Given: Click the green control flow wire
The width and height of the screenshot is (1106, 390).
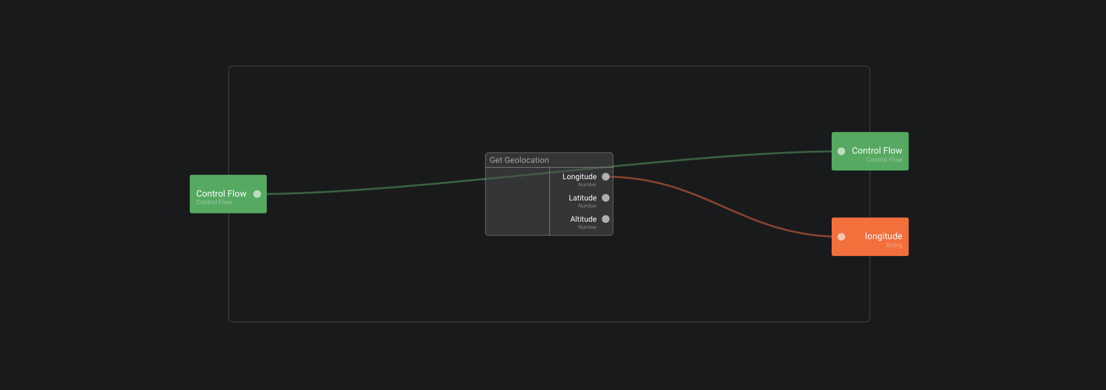Looking at the screenshot, I should (382, 188).
